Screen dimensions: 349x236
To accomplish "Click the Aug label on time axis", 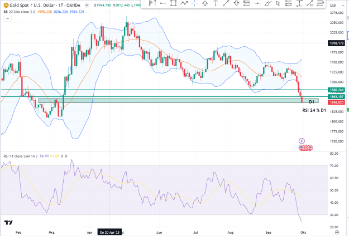I will (x=231, y=233).
